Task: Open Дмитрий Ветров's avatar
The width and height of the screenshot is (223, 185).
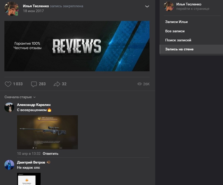Action: [9, 165]
